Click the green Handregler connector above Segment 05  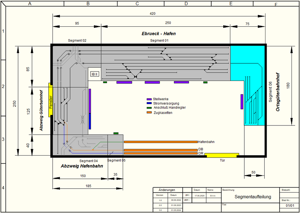116,133
